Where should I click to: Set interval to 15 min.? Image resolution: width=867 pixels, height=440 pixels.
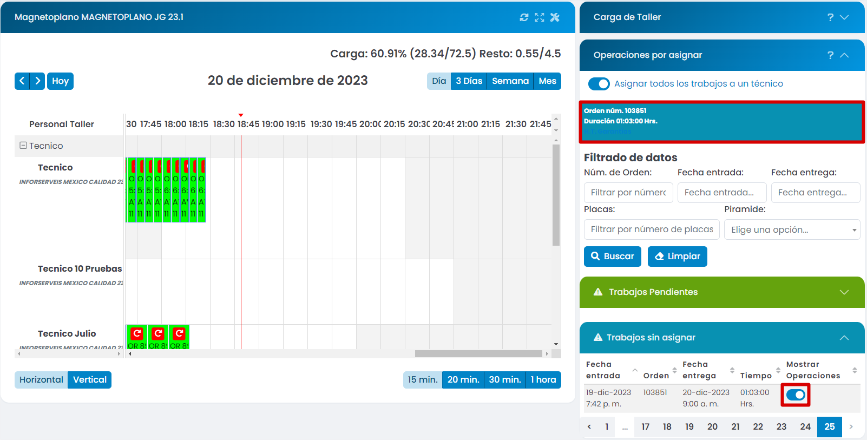pyautogui.click(x=423, y=380)
